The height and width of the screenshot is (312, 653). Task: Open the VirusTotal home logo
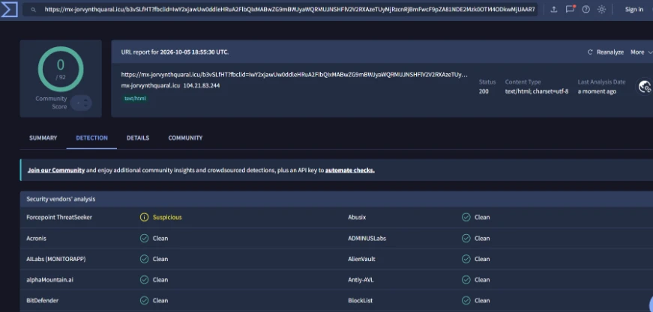tap(9, 9)
